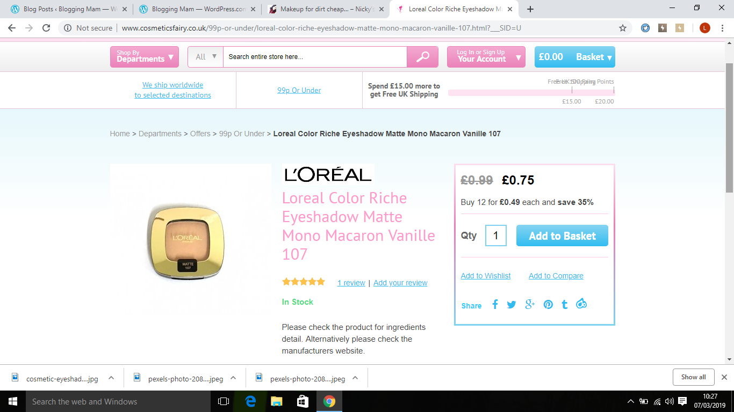
Task: Bookmark this page with the star icon
Action: pyautogui.click(x=623, y=28)
